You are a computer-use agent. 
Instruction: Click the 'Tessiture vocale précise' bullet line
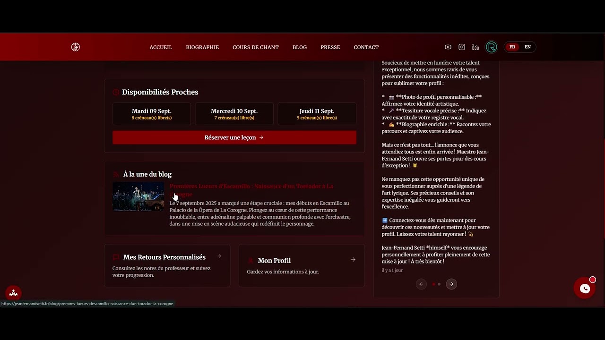click(x=434, y=114)
